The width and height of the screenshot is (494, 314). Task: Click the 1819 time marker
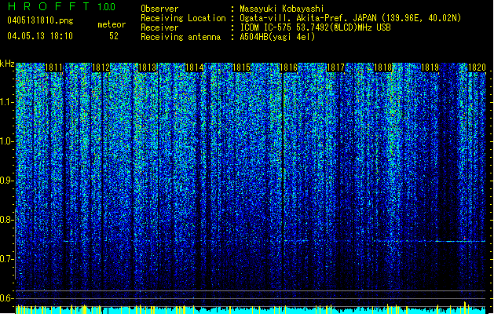(x=430, y=68)
